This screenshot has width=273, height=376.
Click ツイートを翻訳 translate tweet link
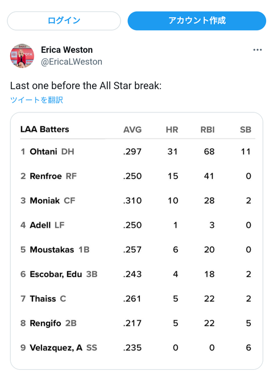tap(36, 100)
